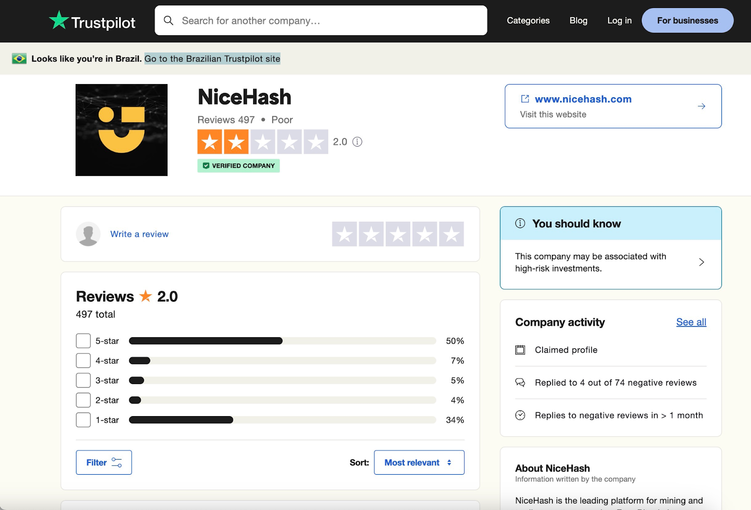The image size is (751, 510).
Task: Check the 3-star filter checkbox
Action: click(x=83, y=380)
